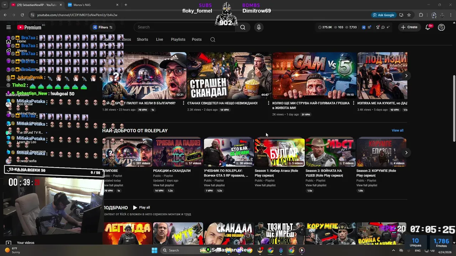The image size is (456, 256).
Task: Click the vidIQ blue extension icon
Action: point(364,27)
